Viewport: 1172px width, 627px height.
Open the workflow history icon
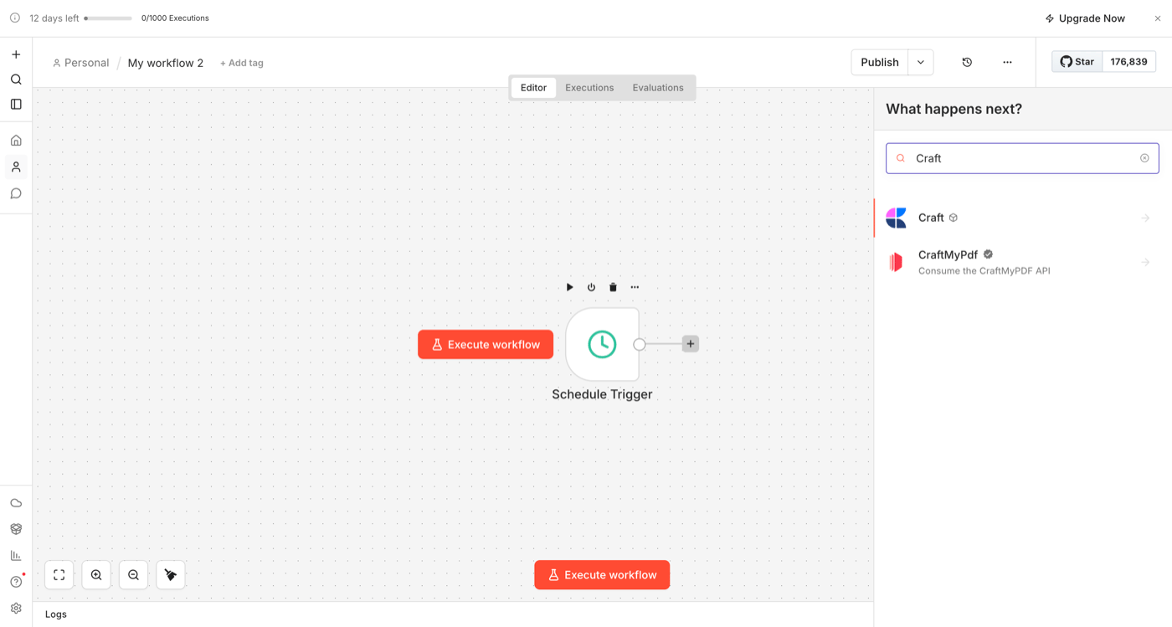pyautogui.click(x=967, y=62)
